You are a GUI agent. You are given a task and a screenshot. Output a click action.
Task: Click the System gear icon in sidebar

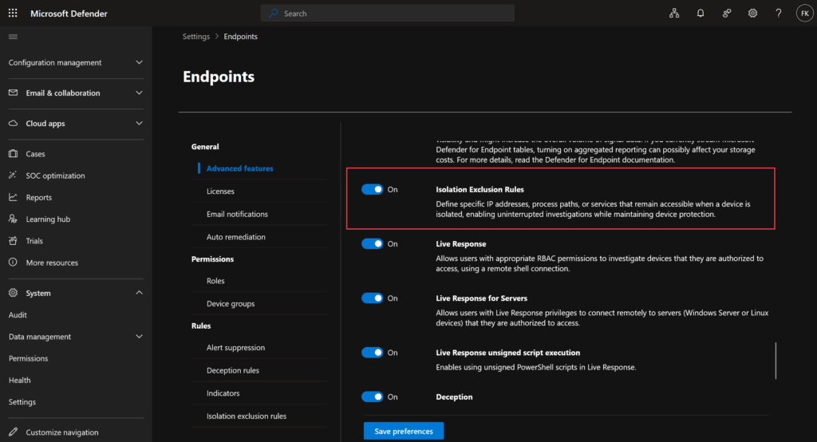(13, 293)
